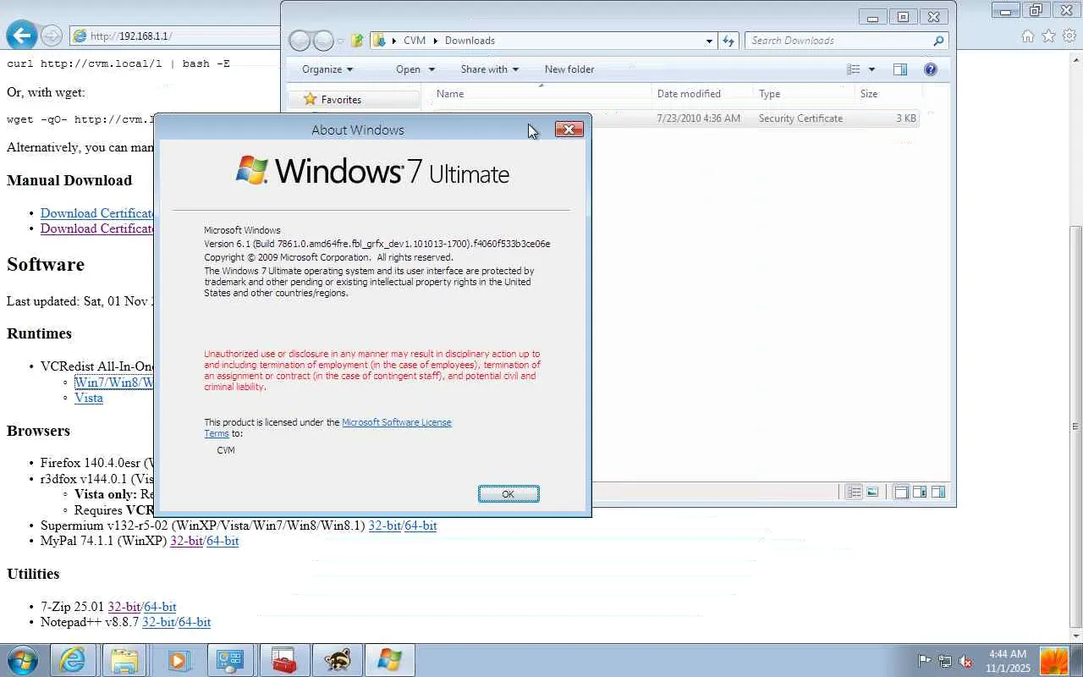Click OK in About Windows dialog
Viewport: 1083px width, 677px height.
point(509,494)
